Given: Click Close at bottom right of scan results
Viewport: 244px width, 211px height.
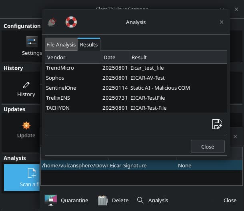Looking at the screenshot, I should 230,200.
